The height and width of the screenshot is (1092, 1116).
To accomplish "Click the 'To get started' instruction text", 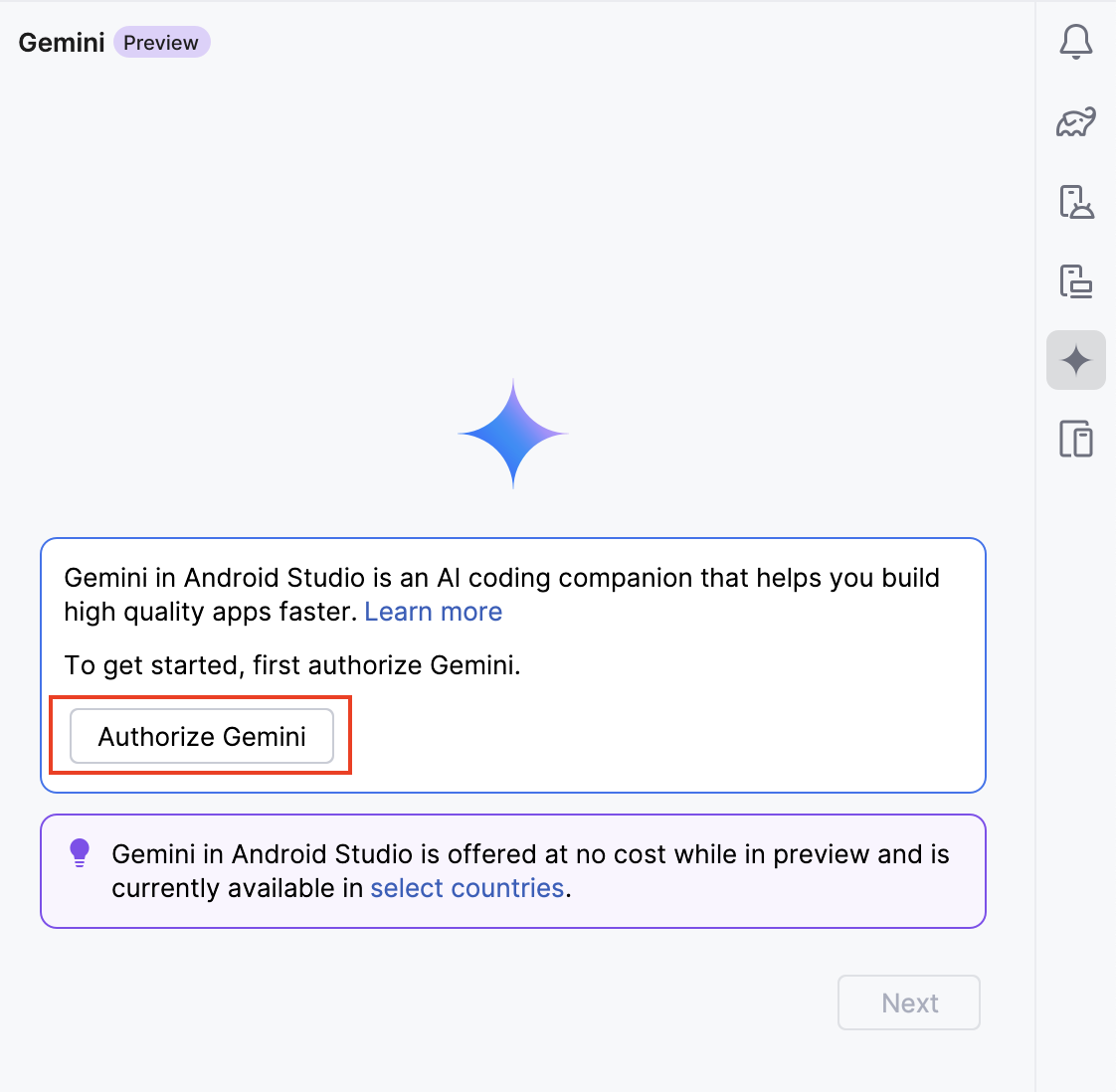I will [292, 665].
